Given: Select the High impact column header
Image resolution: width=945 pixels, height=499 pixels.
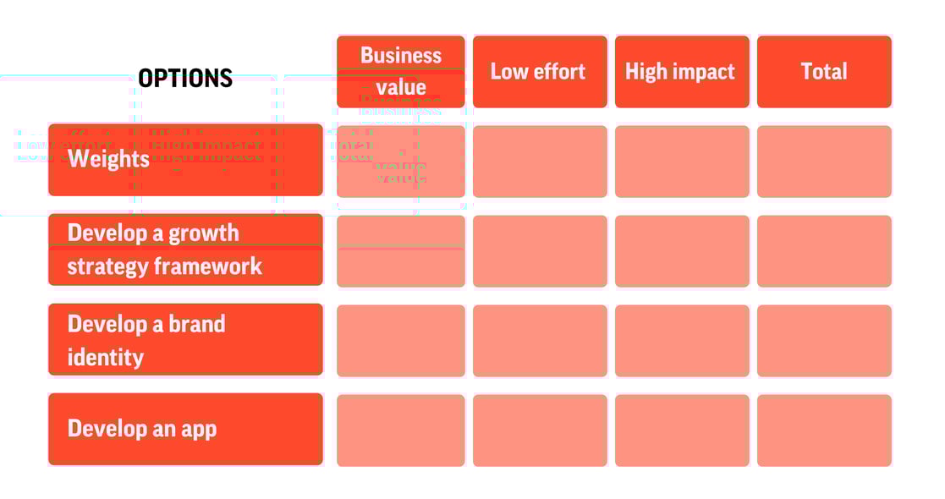Looking at the screenshot, I should 682,72.
